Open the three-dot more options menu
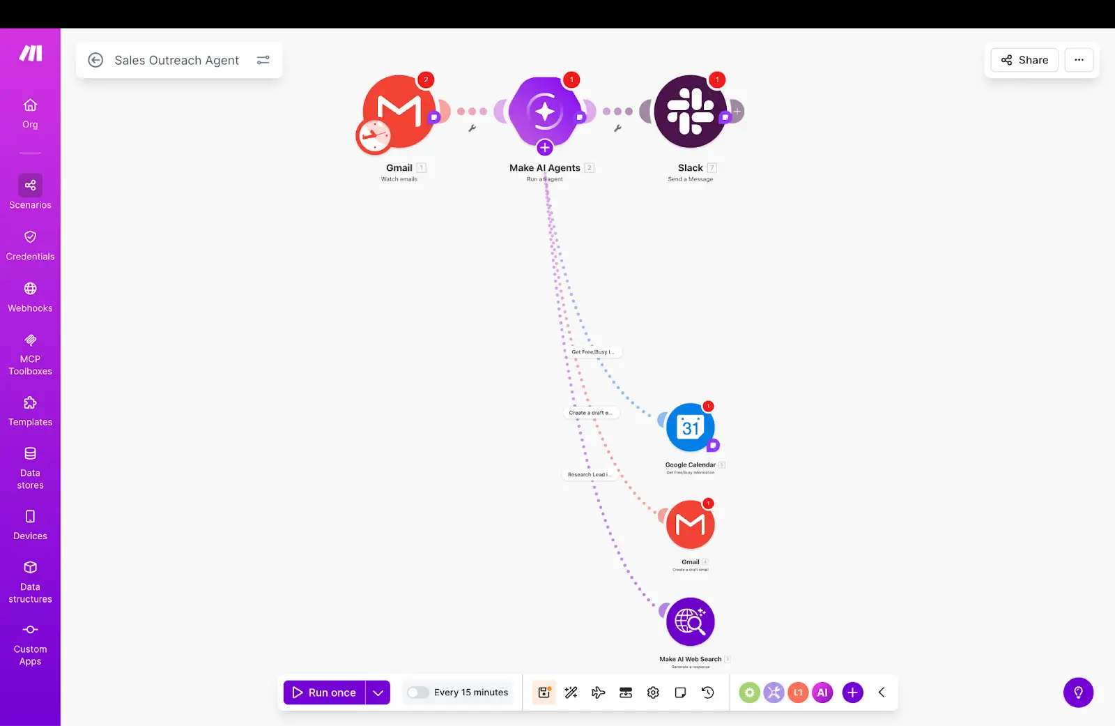This screenshot has width=1115, height=726. pos(1079,60)
